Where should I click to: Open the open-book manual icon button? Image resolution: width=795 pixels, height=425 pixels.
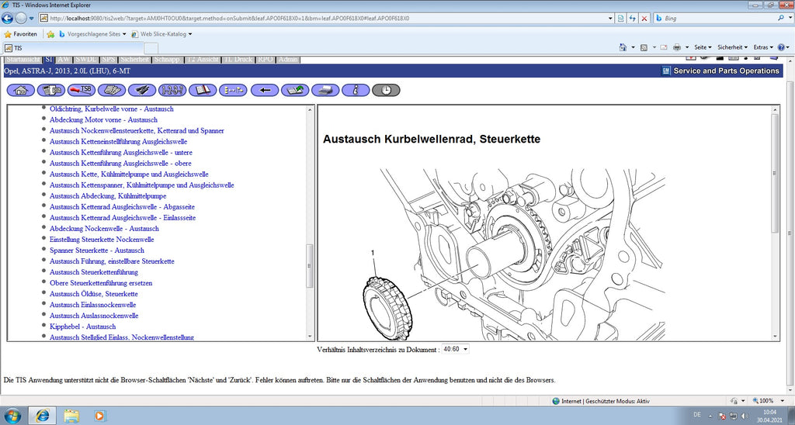203,90
